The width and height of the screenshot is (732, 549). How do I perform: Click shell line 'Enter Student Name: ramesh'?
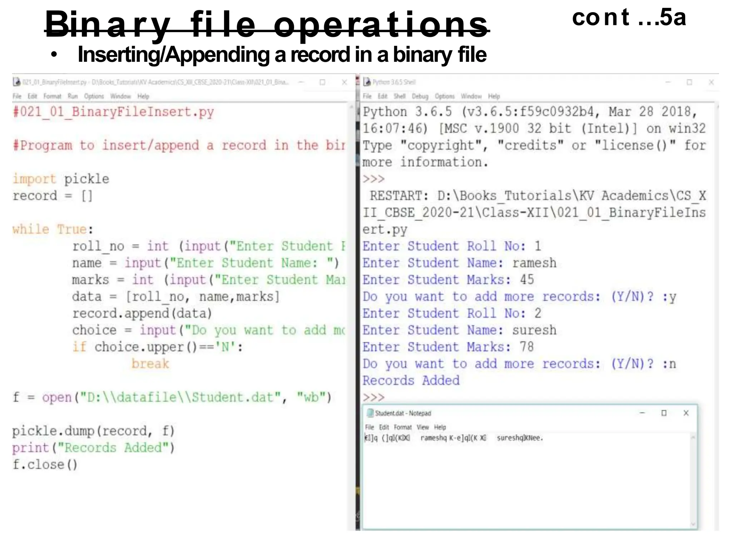click(x=459, y=263)
